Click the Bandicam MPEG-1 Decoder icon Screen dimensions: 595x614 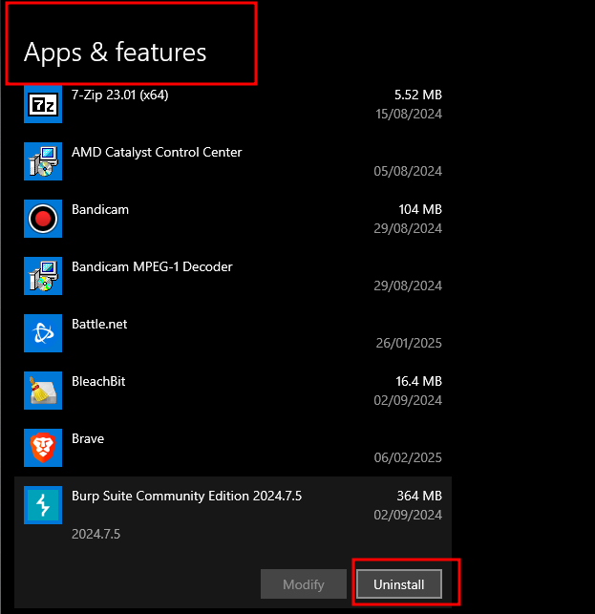(43, 276)
